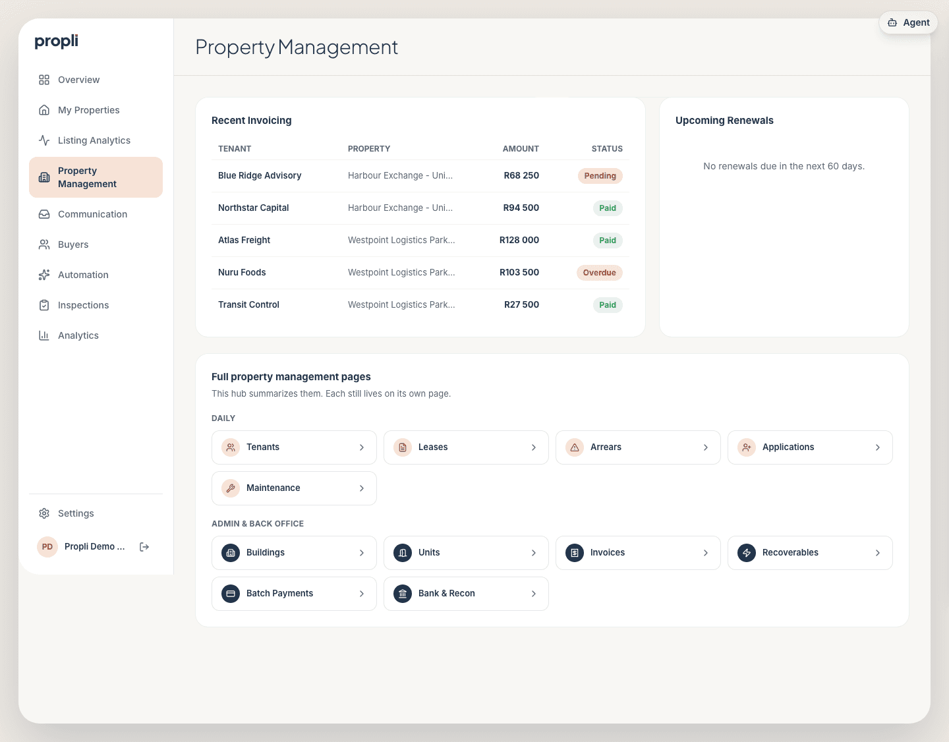Image resolution: width=949 pixels, height=742 pixels.
Task: Click the Leases document icon
Action: 403,447
